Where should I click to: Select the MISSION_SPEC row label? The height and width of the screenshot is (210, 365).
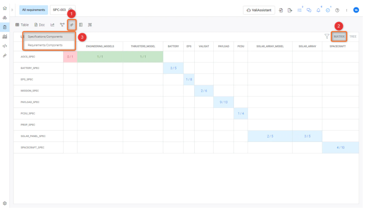[30, 91]
